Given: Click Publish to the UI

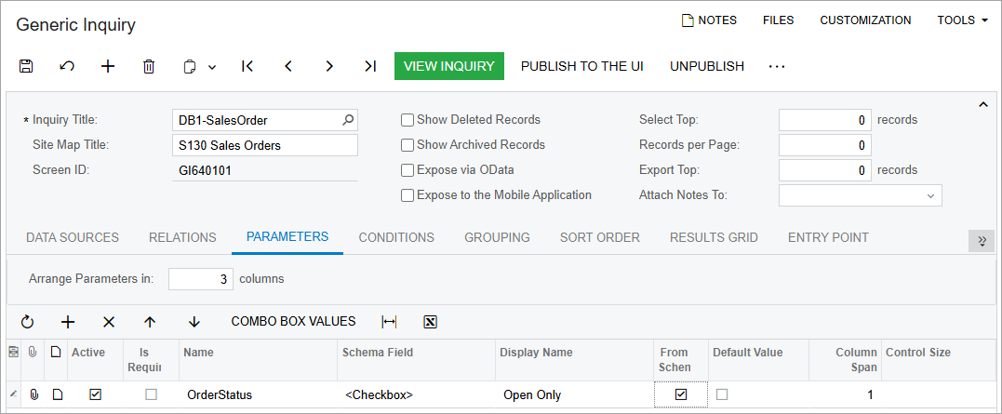Looking at the screenshot, I should click(582, 66).
